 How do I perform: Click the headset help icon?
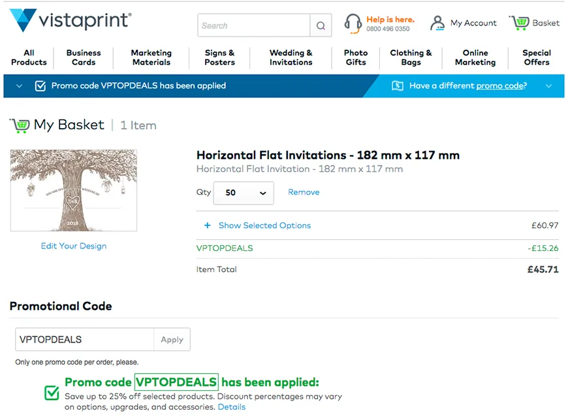coord(353,24)
